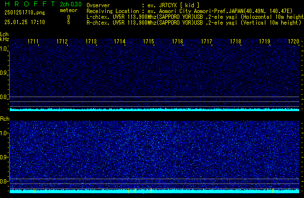Image resolution: width=304 pixels, height=198 pixels.
Task: Click the file name '2501251710.png'
Action: 25,13
